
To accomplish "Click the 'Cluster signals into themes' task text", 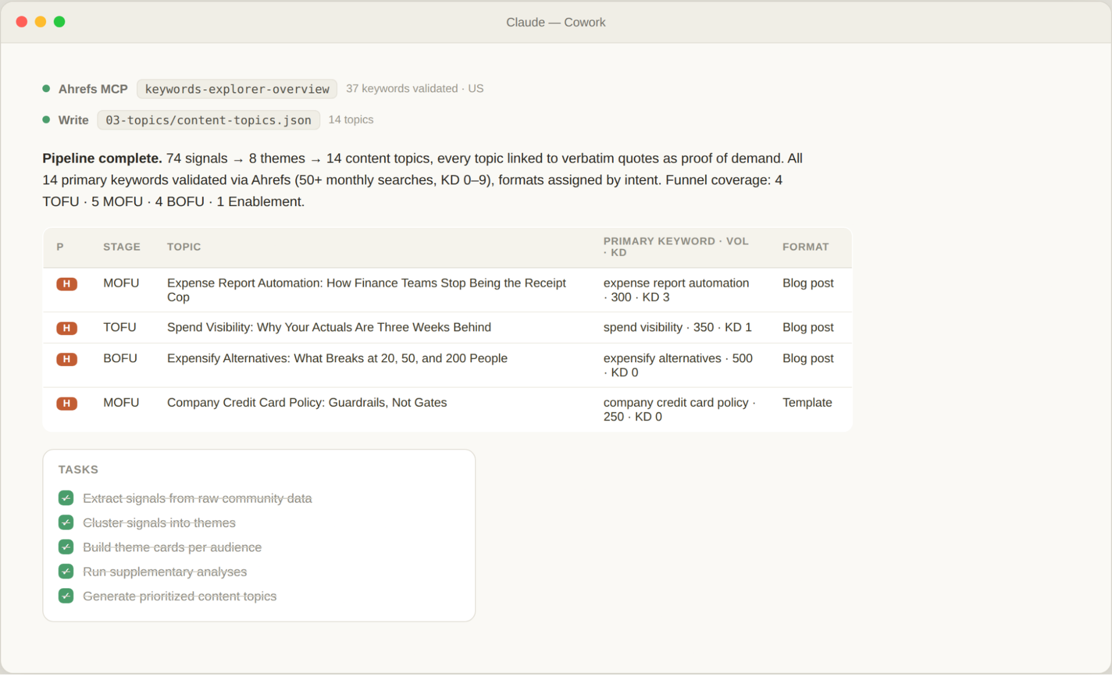I will pyautogui.click(x=159, y=523).
